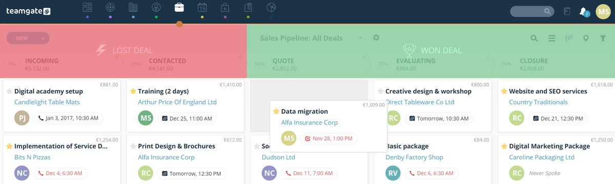Viewport: 615px width, 184px height.
Task: Open Creative design & workshop deal title
Action: [428, 91]
